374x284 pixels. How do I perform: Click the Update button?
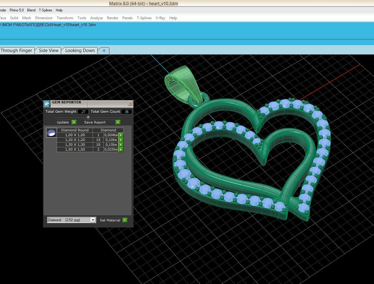pyautogui.click(x=63, y=122)
